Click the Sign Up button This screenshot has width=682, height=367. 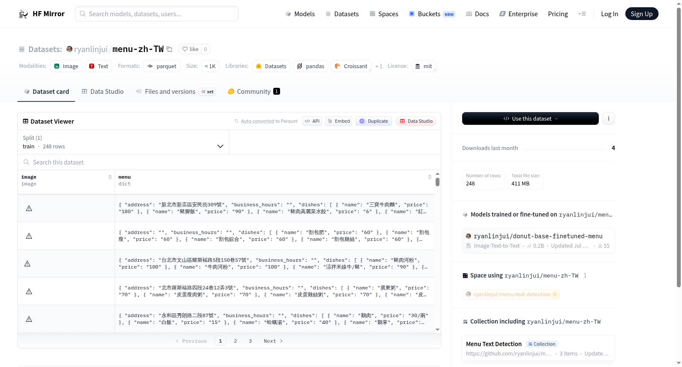click(x=642, y=14)
